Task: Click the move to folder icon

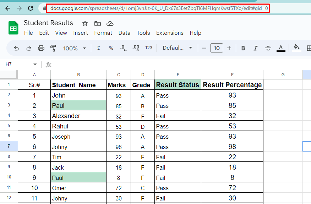Action: click(x=97, y=23)
